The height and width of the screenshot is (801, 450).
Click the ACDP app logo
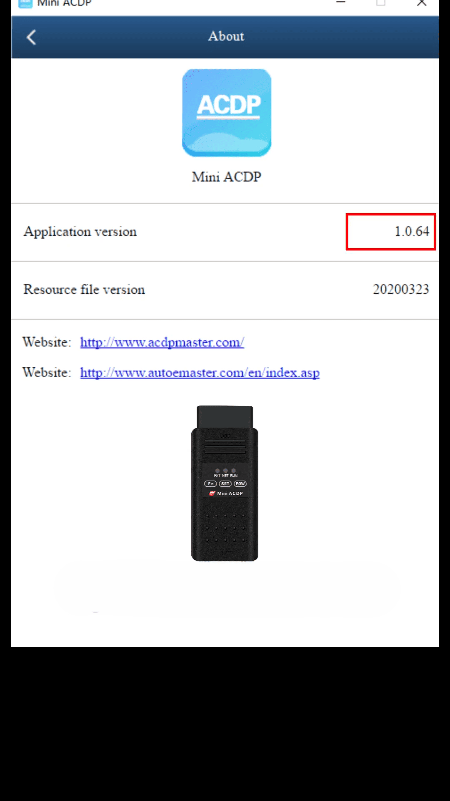227,113
